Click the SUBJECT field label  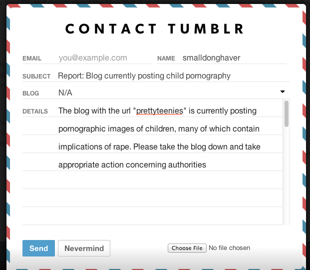click(36, 76)
